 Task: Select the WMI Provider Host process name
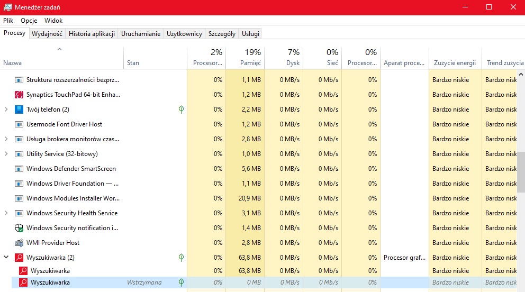(x=53, y=243)
